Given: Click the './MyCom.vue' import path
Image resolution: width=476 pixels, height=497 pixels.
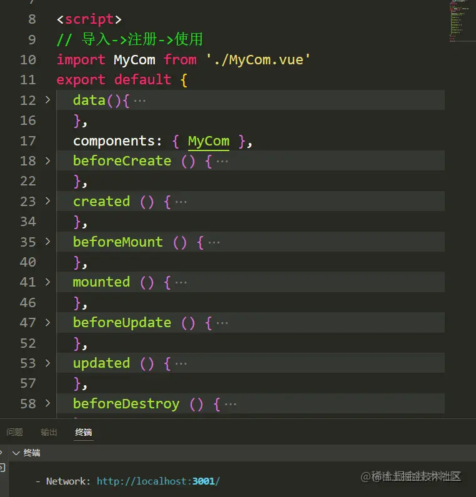Looking at the screenshot, I should click(258, 60).
